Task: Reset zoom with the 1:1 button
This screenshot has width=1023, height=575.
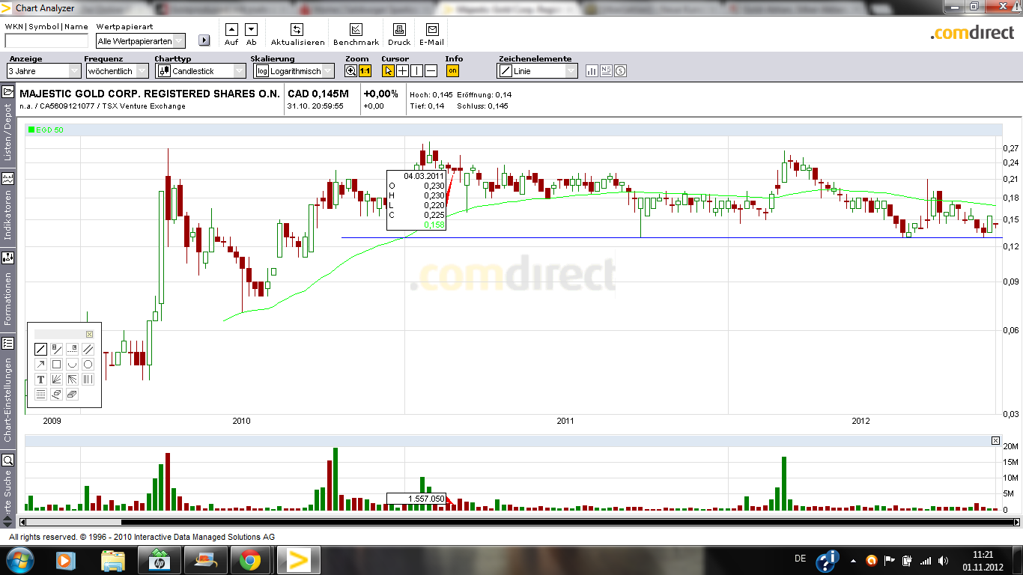Action: point(365,71)
